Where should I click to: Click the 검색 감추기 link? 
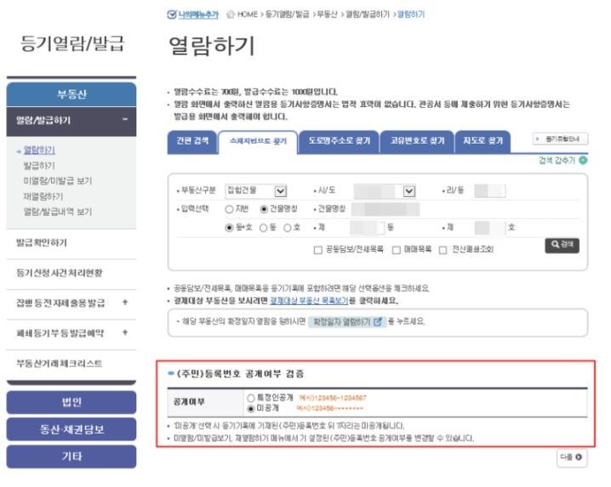557,161
